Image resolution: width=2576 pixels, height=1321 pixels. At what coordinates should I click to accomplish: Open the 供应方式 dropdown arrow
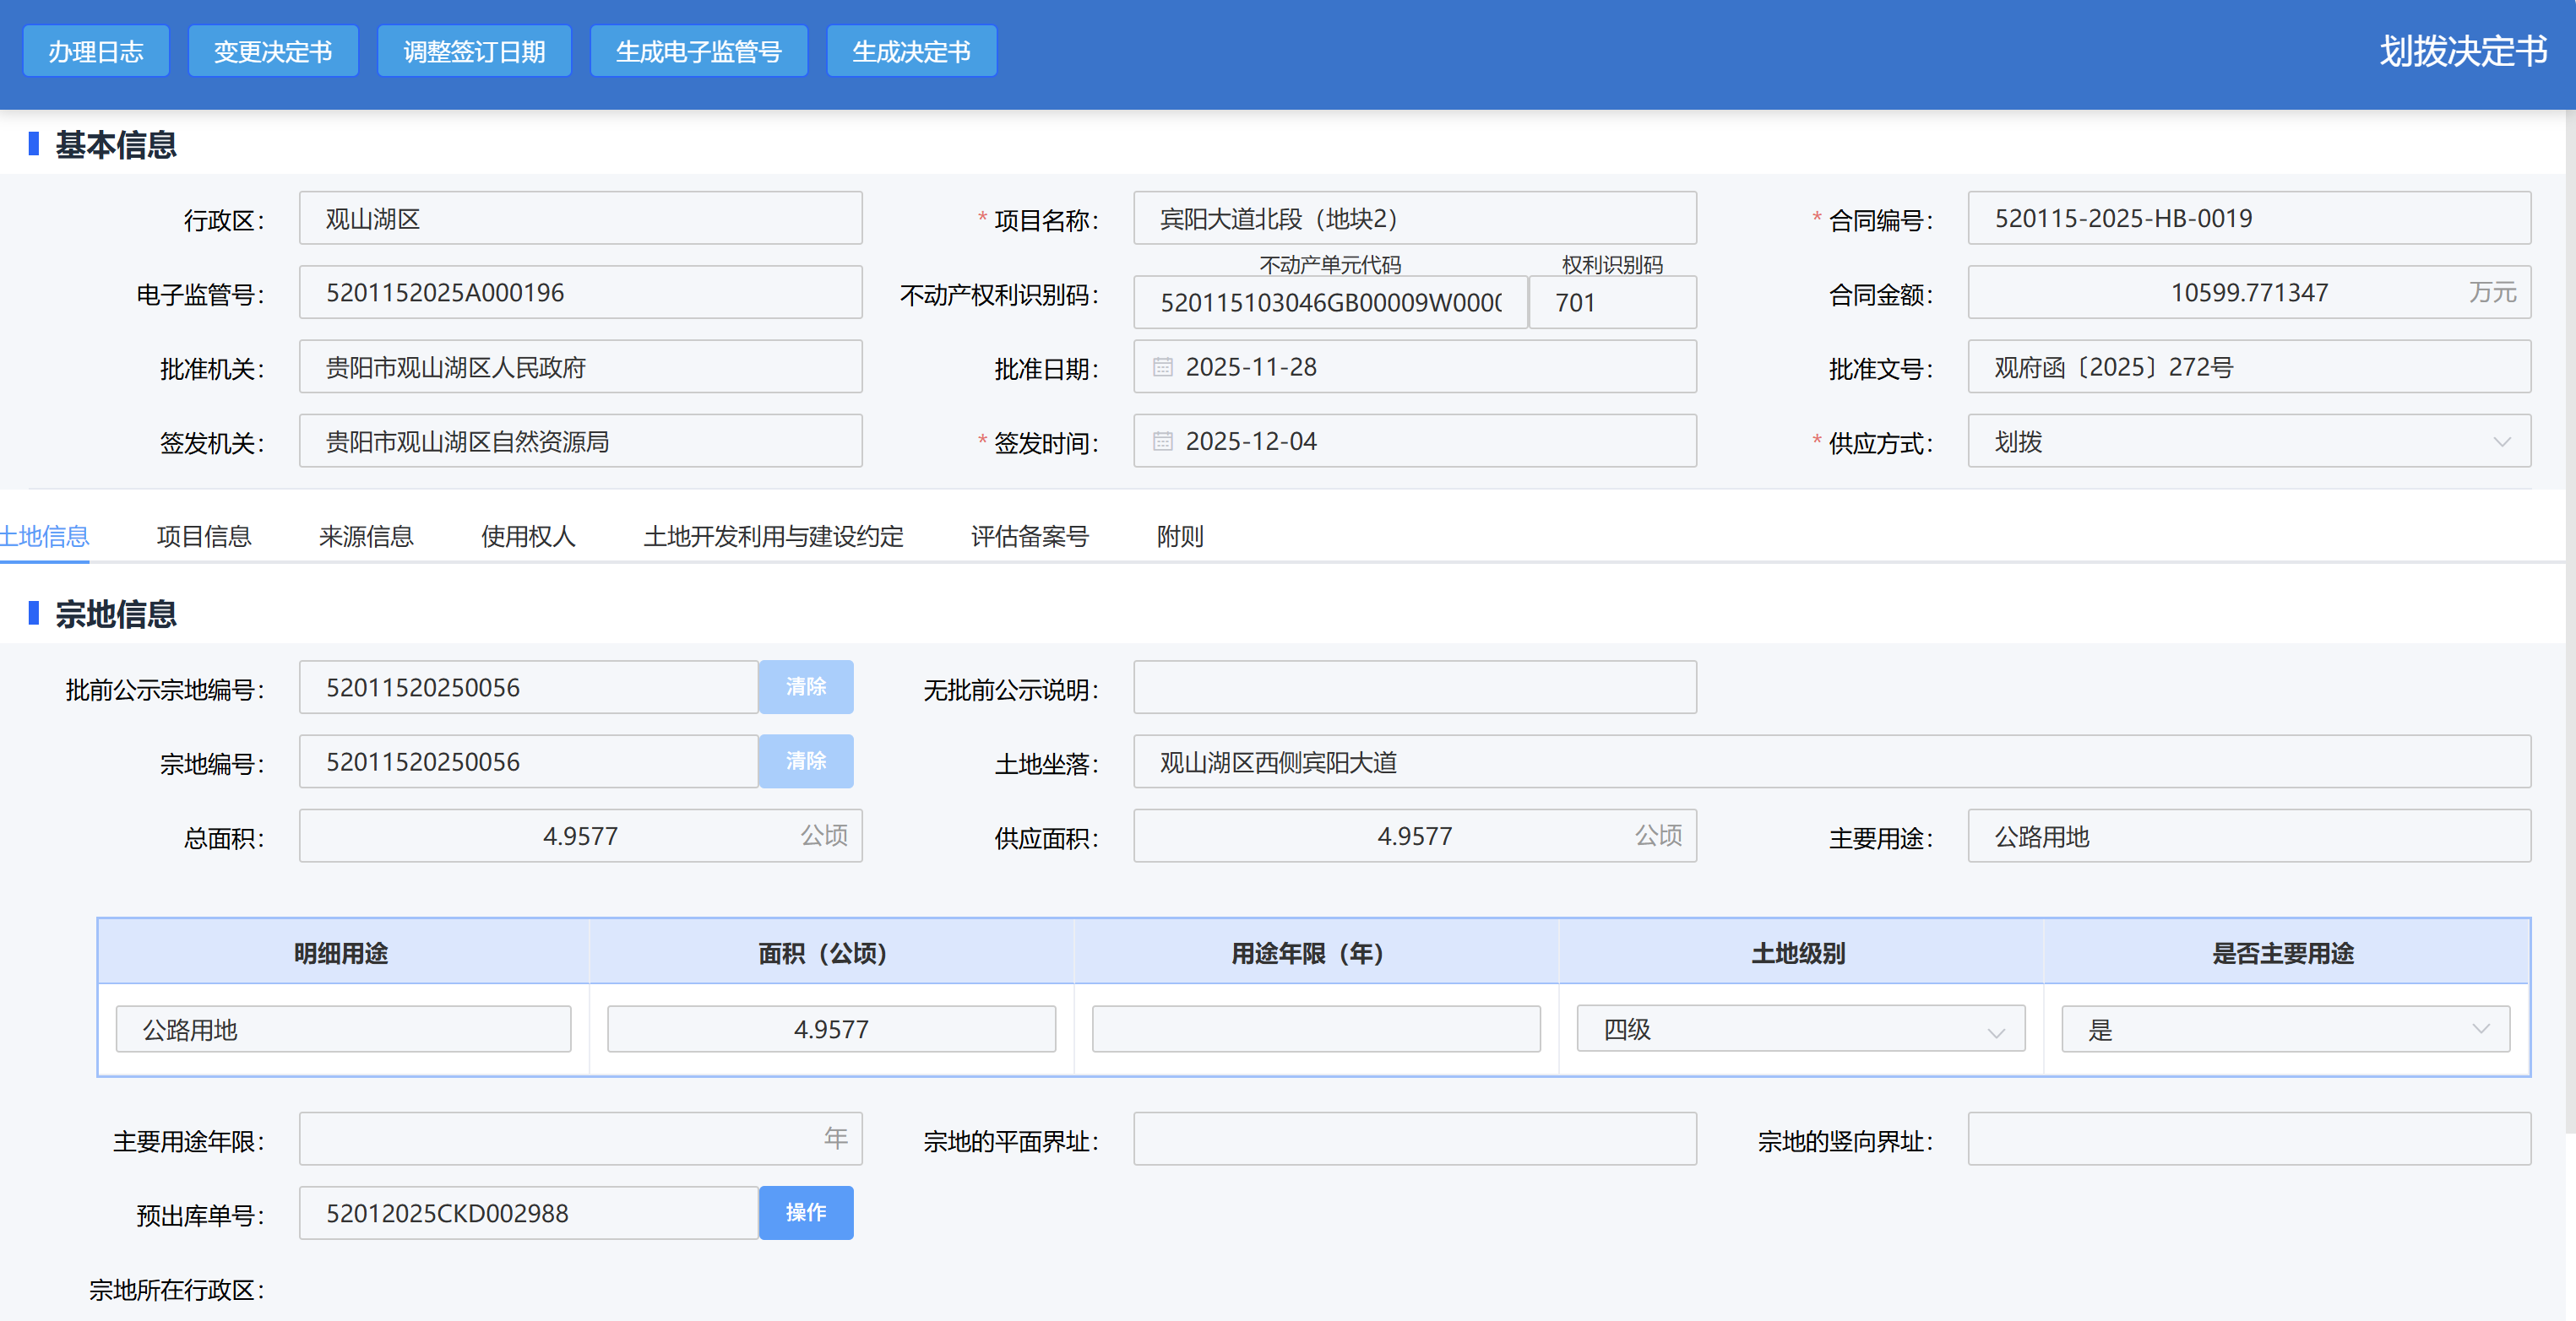tap(2501, 441)
